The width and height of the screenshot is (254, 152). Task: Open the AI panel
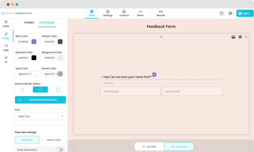click(6, 59)
